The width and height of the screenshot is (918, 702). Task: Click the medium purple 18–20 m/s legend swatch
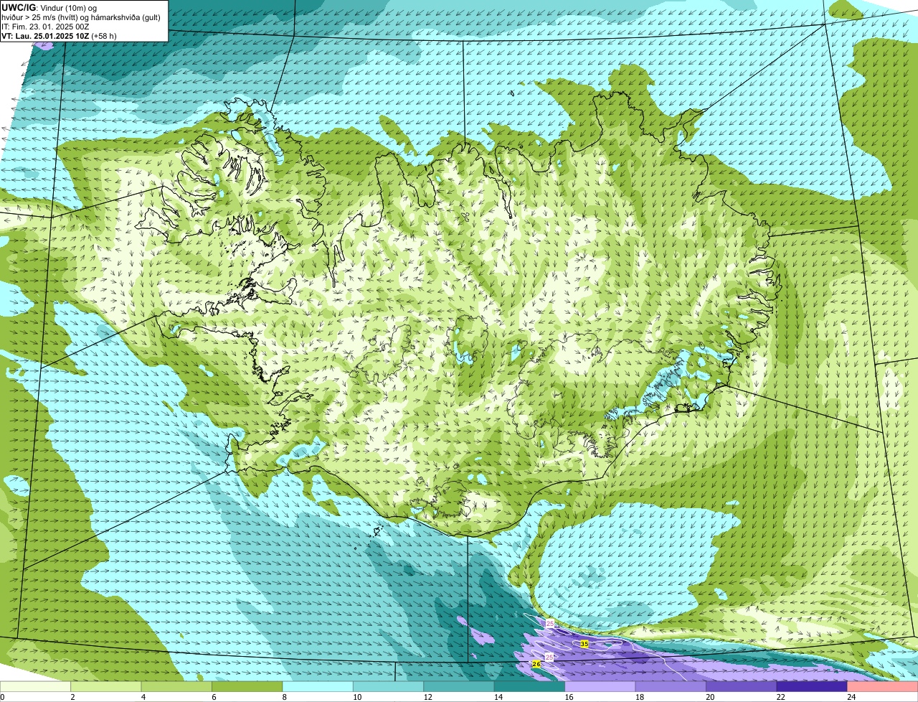point(671,687)
